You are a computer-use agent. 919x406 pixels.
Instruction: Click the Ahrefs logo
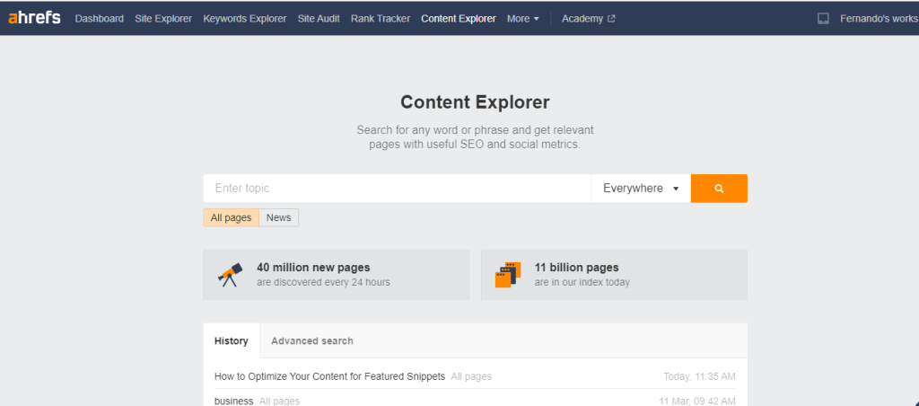35,18
